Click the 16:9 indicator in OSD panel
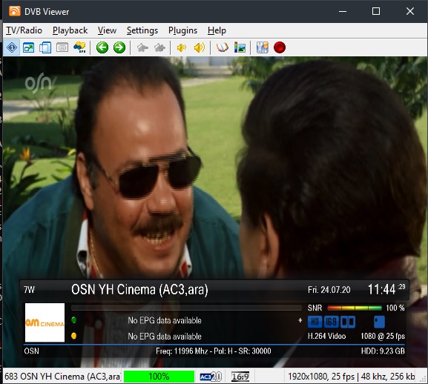 331,322
